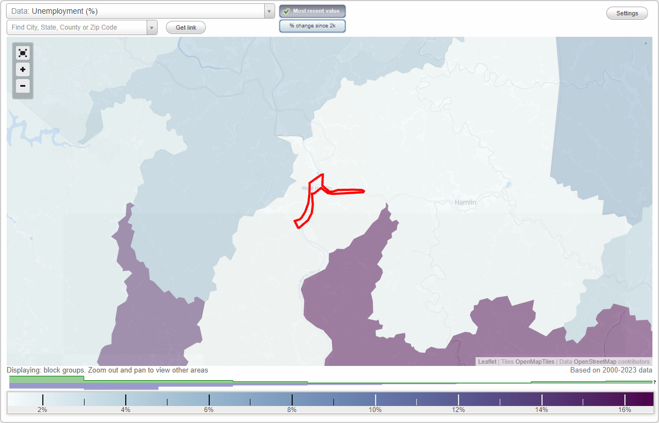Switch to '% change since 2k' view
This screenshot has height=423, width=659.
tap(312, 25)
